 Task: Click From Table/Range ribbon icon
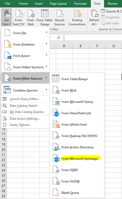point(45,13)
